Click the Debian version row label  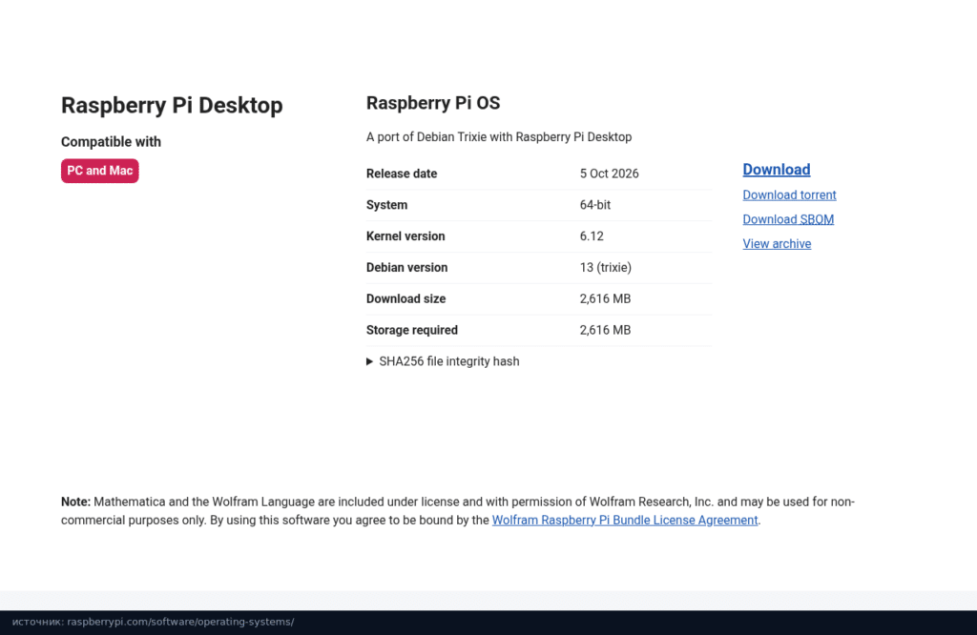406,267
